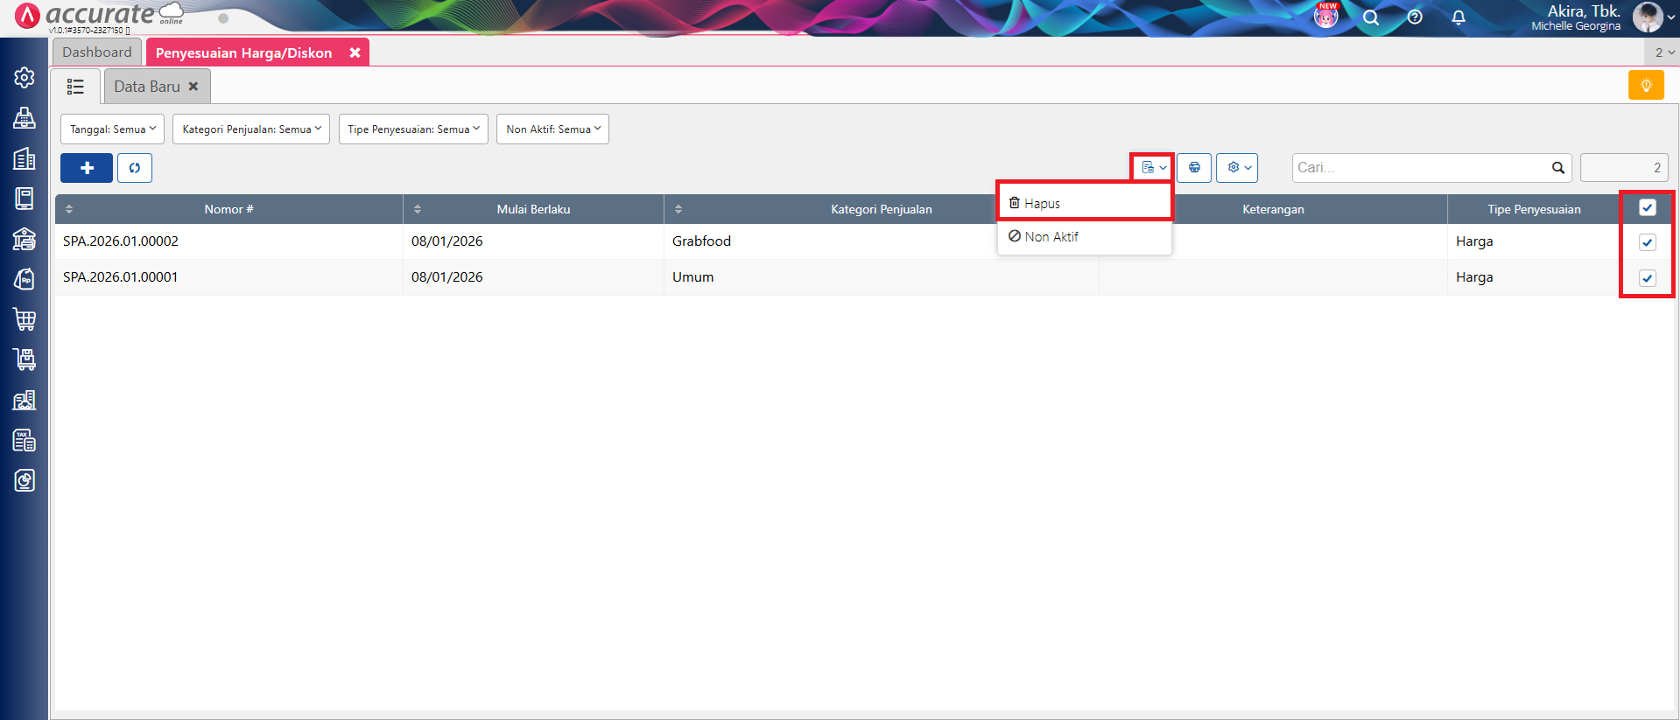This screenshot has height=720, width=1680.
Task: Open record SPA.2026.01.00002
Action: tap(121, 241)
